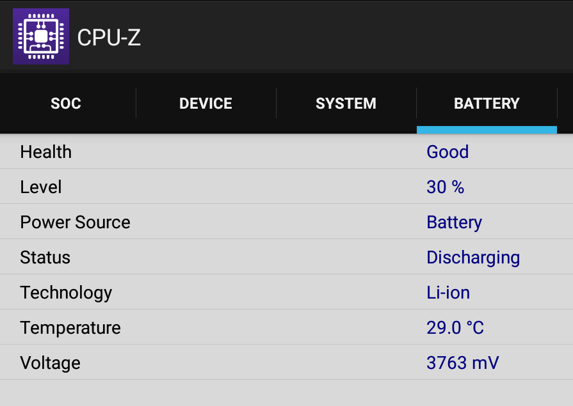The width and height of the screenshot is (573, 406).
Task: Select the Technology row label
Action: click(66, 293)
